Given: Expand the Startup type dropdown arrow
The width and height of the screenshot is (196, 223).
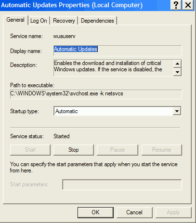Looking at the screenshot, I should (177, 111).
